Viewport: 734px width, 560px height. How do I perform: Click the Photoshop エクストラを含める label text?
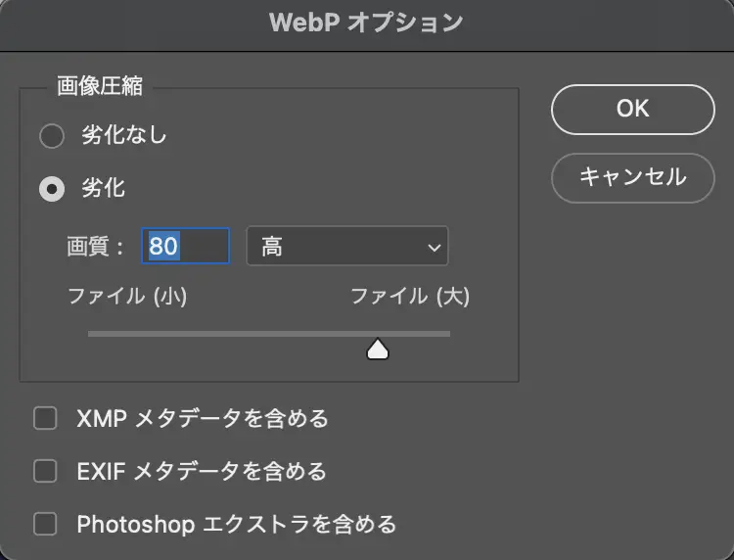237,525
